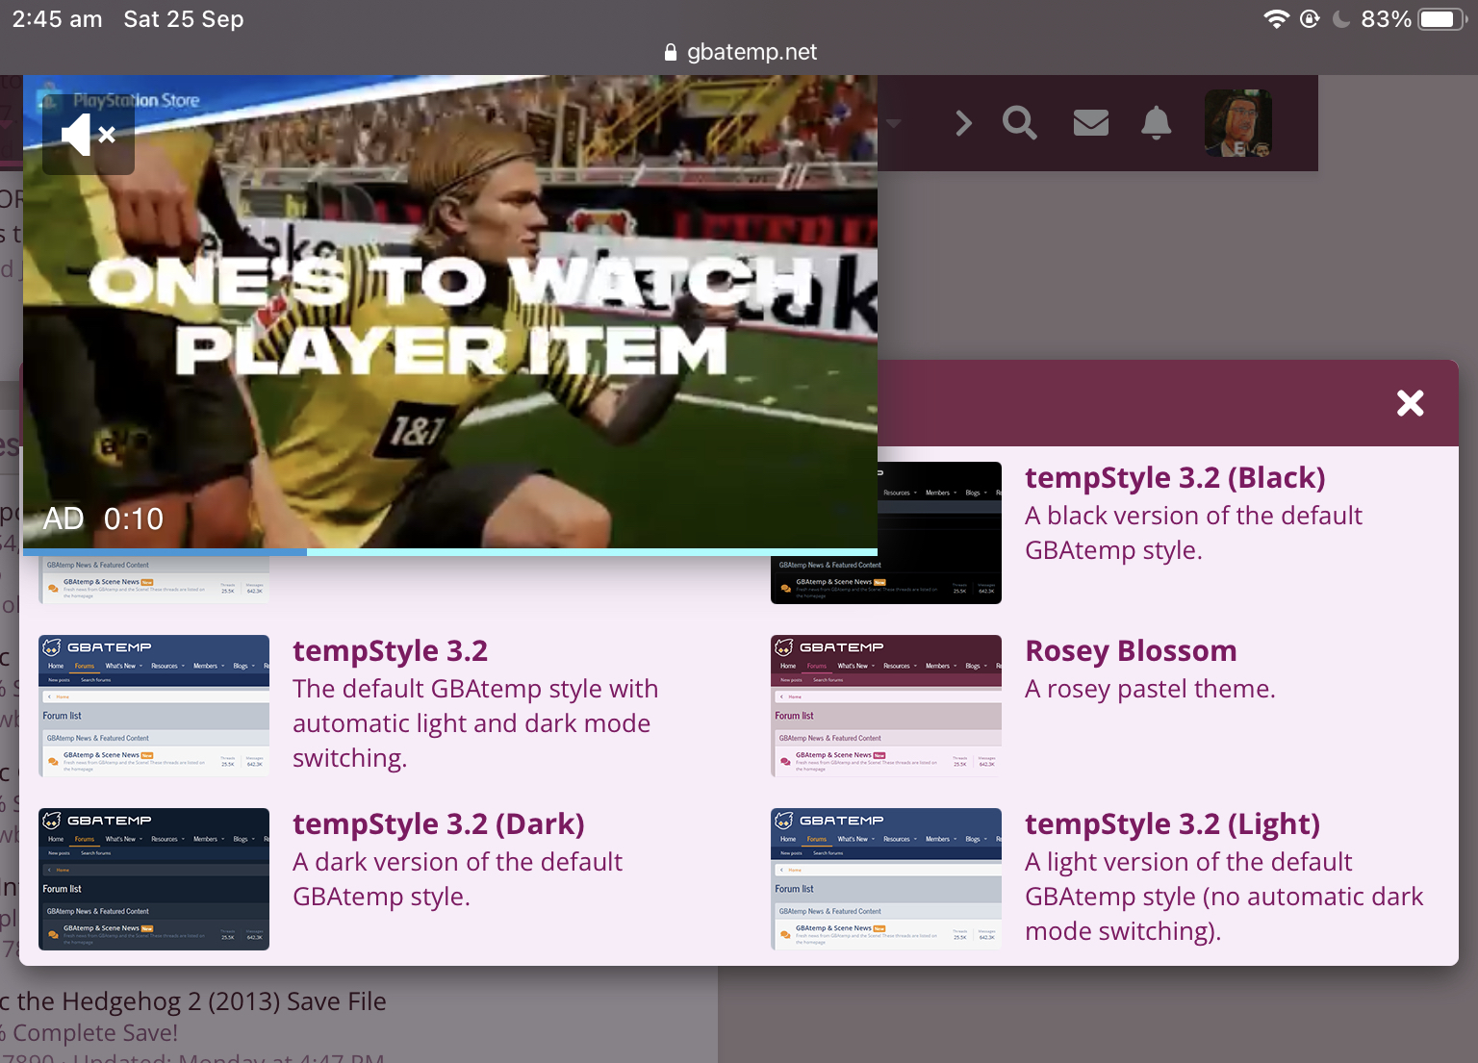Viewport: 1478px width, 1063px height.
Task: Tap the 2:45 am clock
Action: [x=57, y=19]
